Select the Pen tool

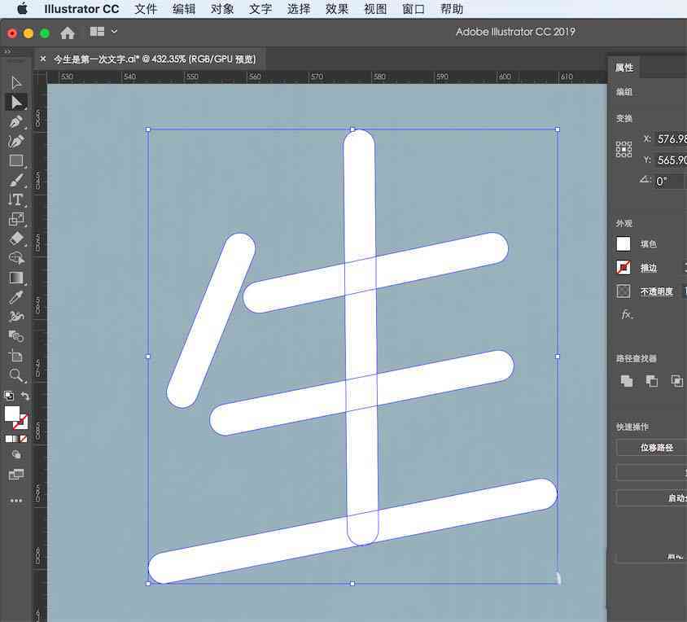click(15, 121)
